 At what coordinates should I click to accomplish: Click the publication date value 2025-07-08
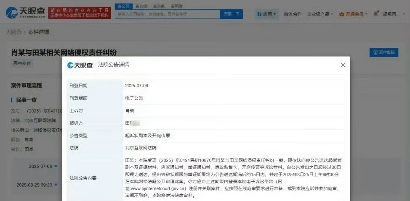pos(136,86)
